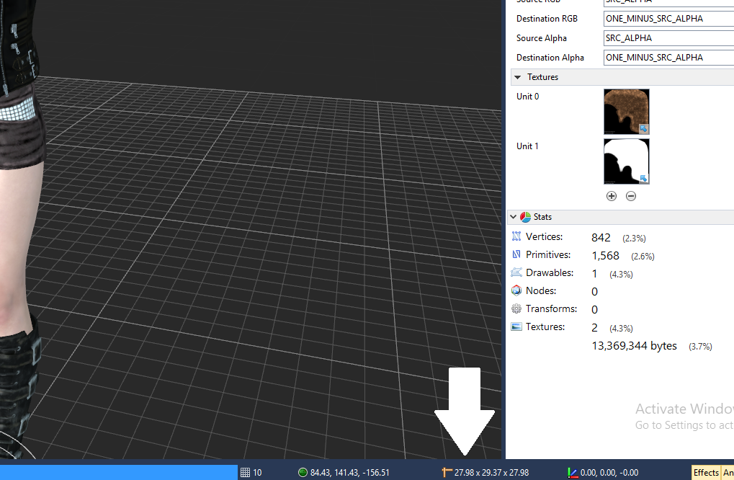This screenshot has height=480, width=734.
Task: Click dimensions readout 27.98 x 29.37 x 27.98
Action: (x=491, y=473)
